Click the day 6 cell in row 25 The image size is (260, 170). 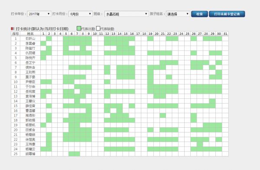(x=71, y=154)
